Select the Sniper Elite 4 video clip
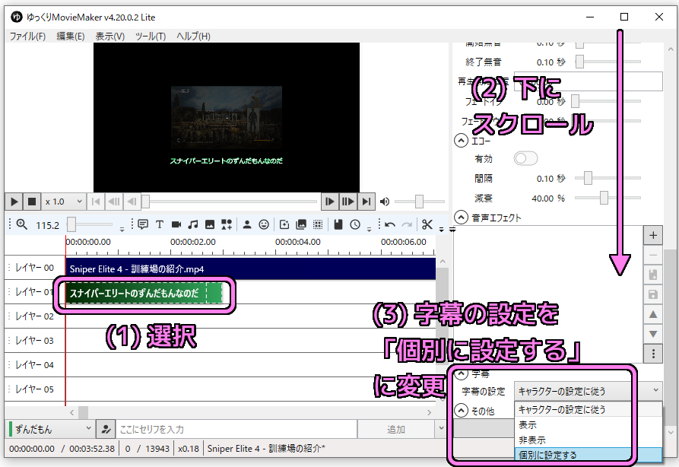This screenshot has width=679, height=467. pos(250,268)
